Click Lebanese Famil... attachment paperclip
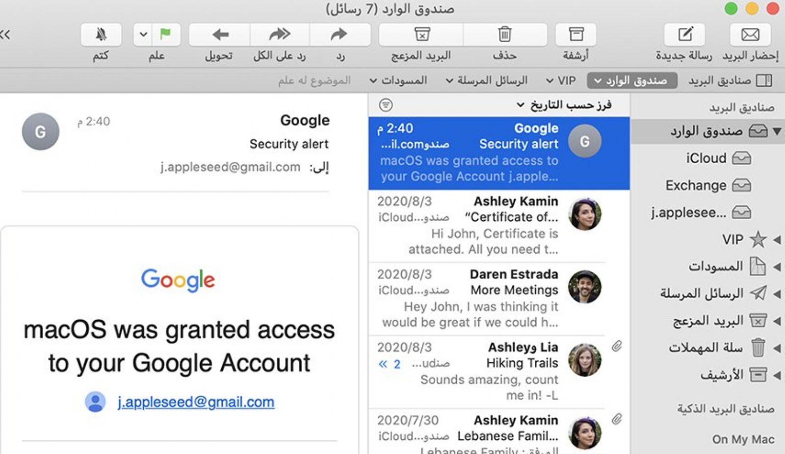 pos(617,419)
